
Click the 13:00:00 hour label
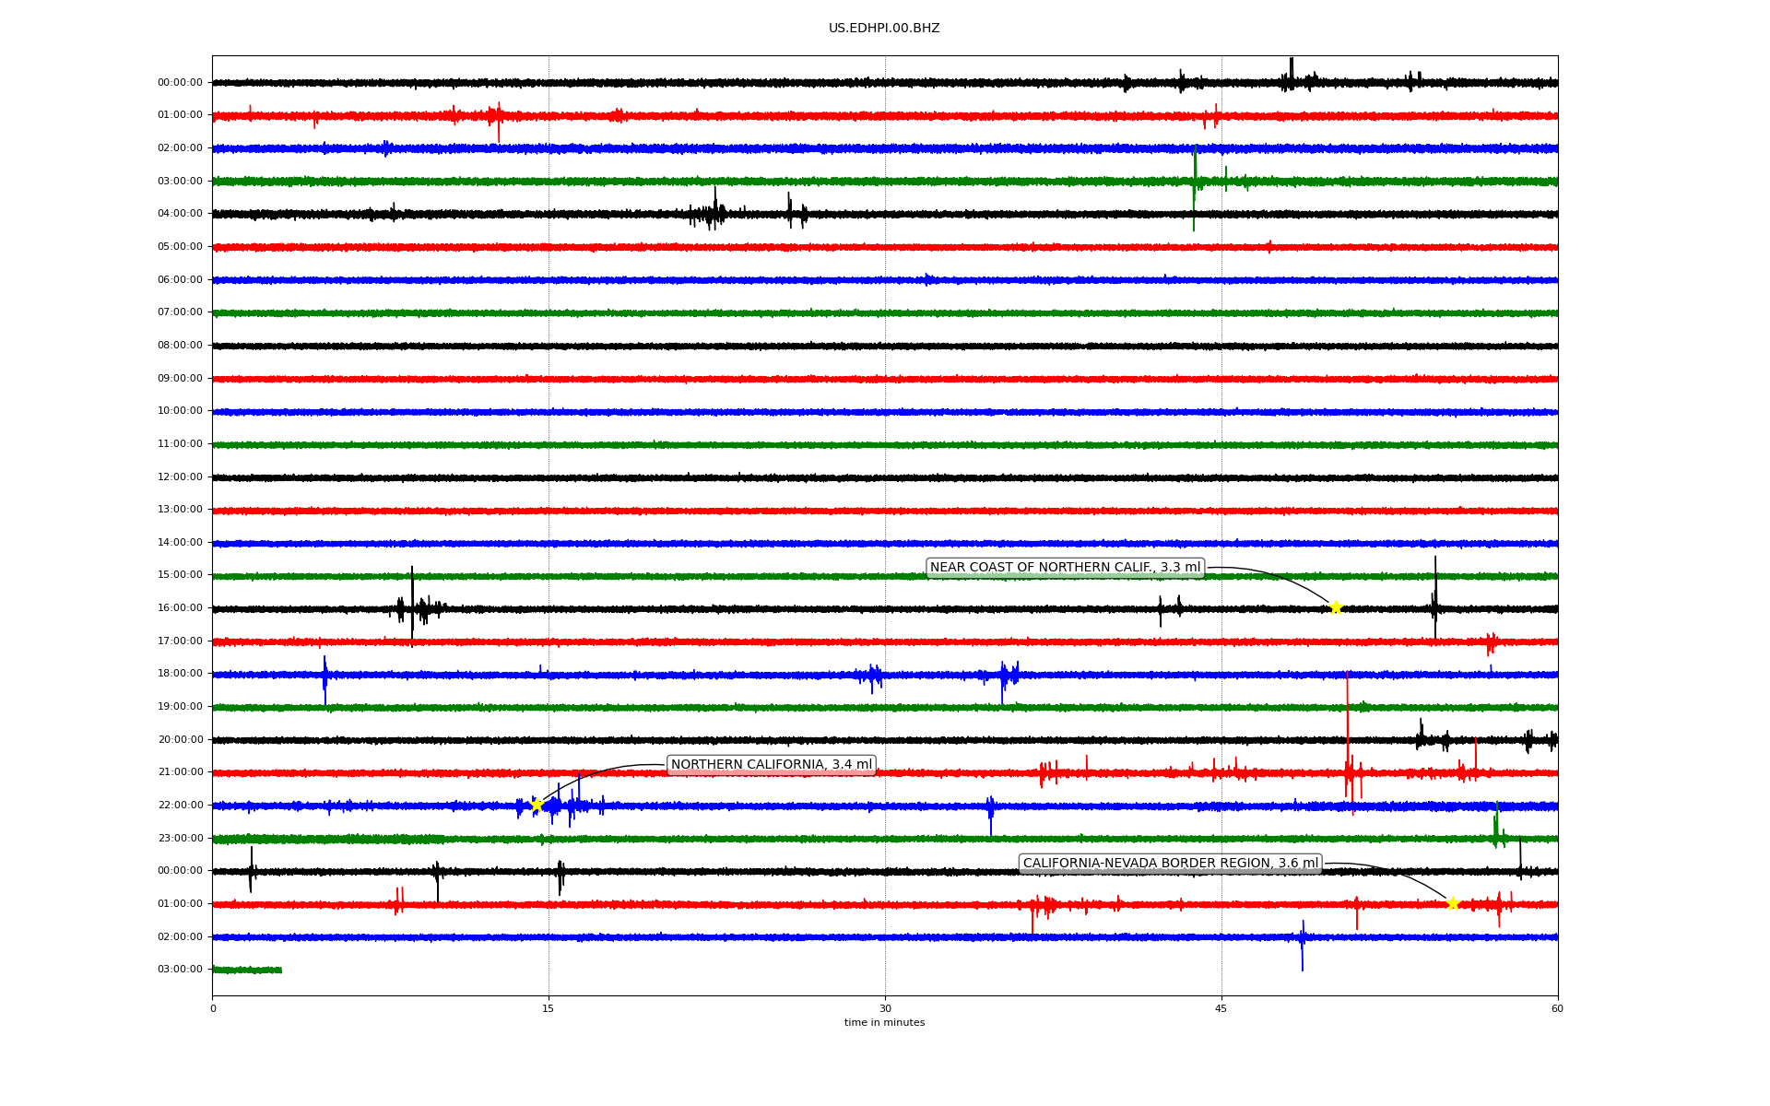(180, 510)
